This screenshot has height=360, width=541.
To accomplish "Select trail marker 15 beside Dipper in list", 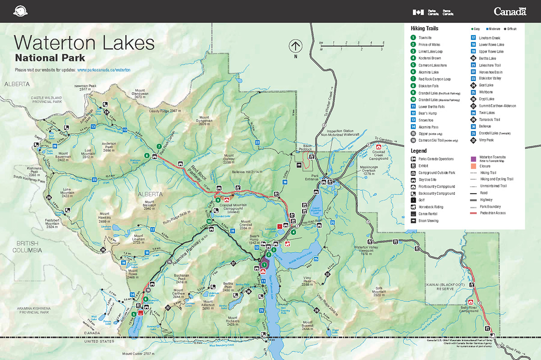I will tap(413, 134).
